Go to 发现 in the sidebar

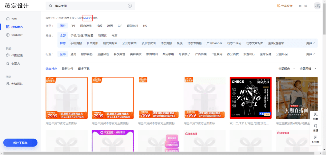click(x=12, y=19)
